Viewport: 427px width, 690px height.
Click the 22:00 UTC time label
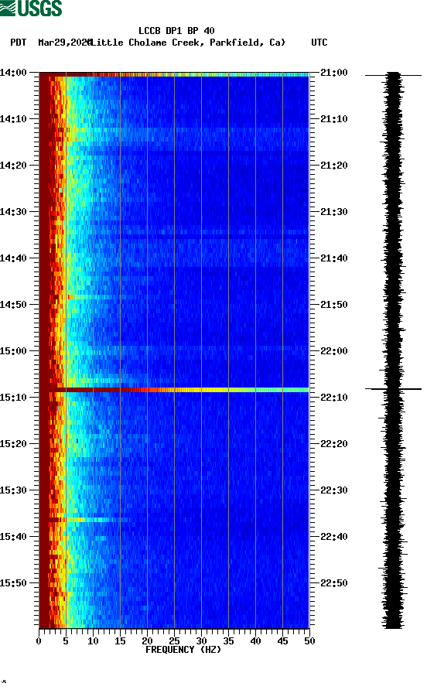tap(334, 351)
